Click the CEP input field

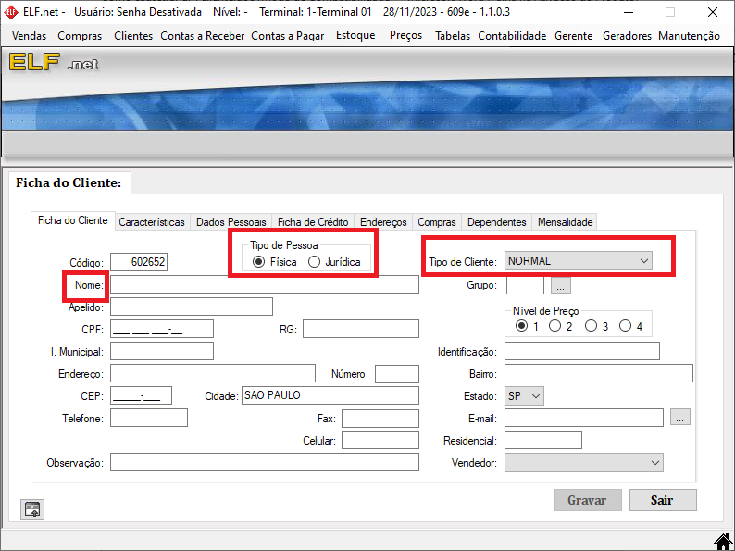(141, 395)
